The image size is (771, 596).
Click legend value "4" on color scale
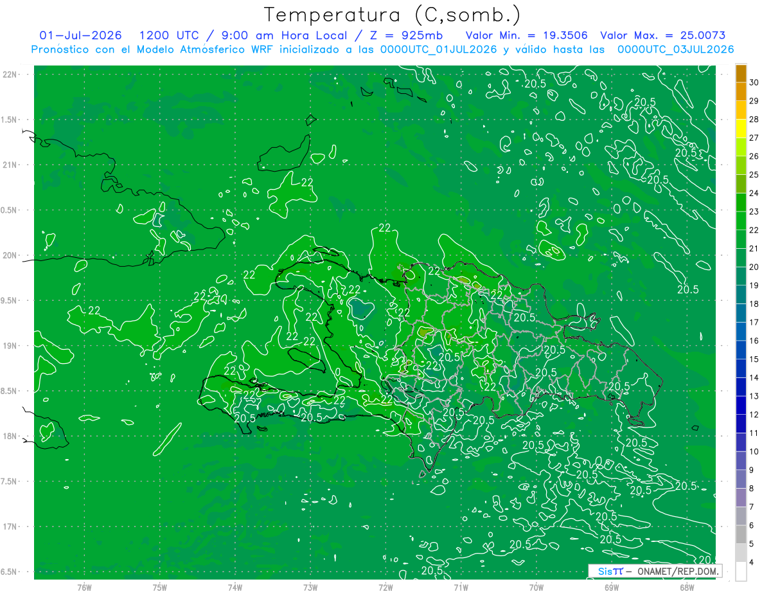(752, 563)
